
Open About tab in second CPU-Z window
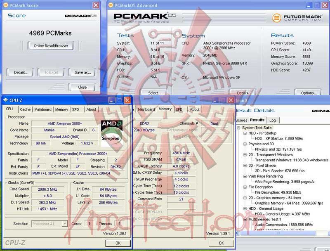pyautogui.click(x=194, y=109)
